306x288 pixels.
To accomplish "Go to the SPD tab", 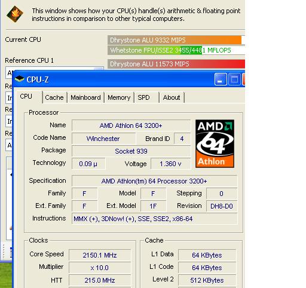I will [146, 97].
